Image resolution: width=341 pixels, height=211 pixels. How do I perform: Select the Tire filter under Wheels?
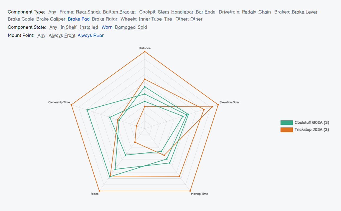pyautogui.click(x=168, y=19)
